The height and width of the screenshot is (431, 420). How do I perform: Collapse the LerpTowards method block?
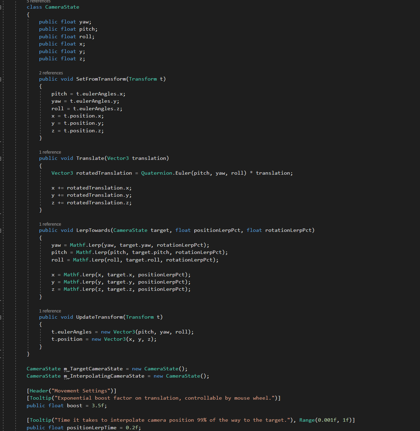tap(1, 230)
